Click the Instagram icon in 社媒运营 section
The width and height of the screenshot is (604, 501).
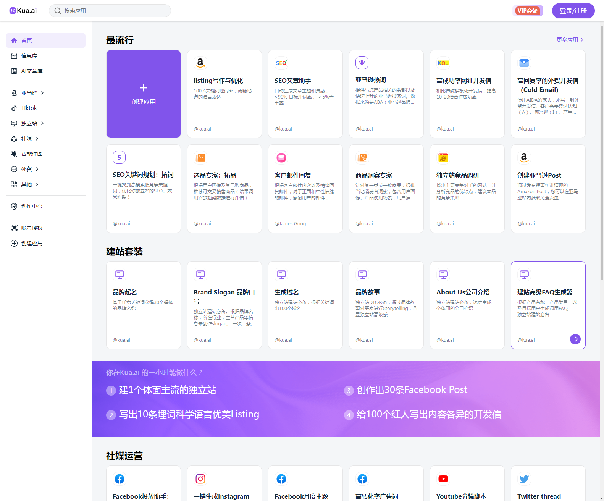point(200,479)
